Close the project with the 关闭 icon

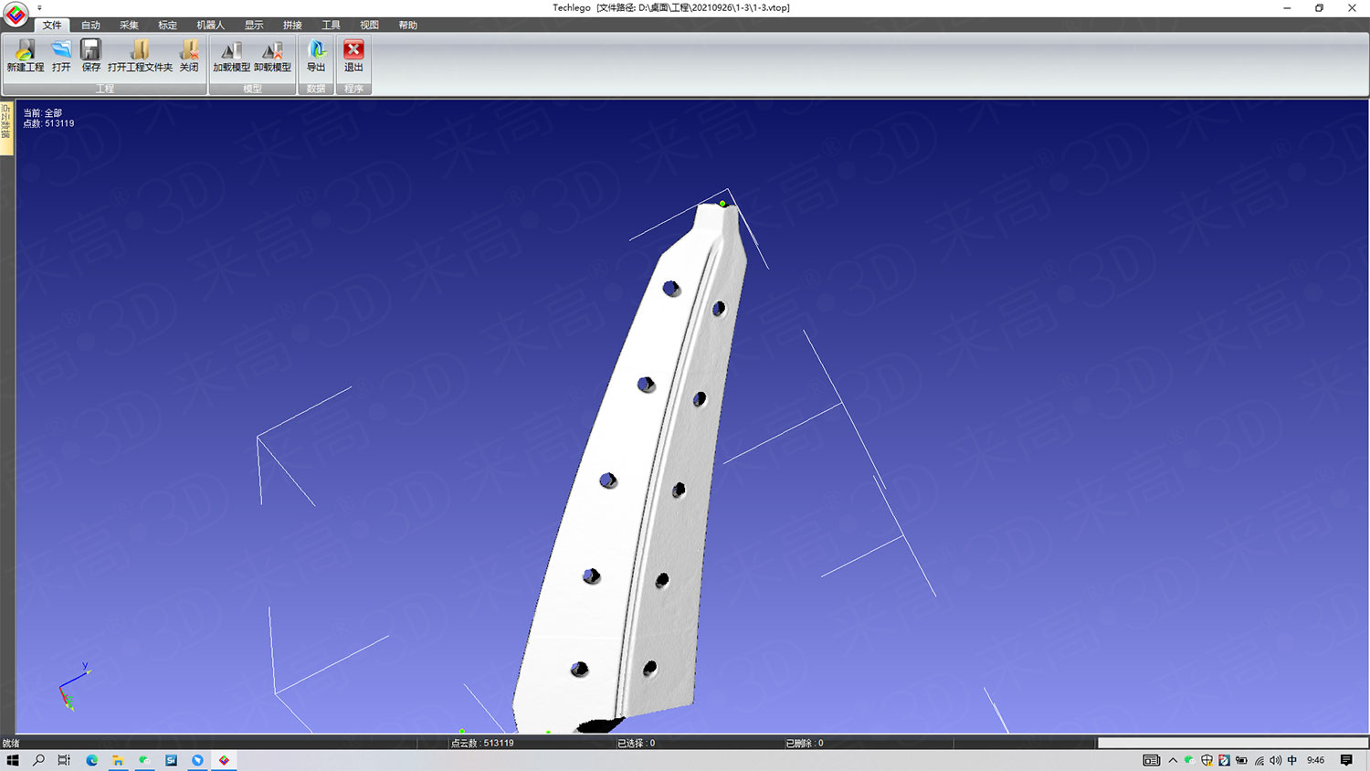[x=189, y=56]
